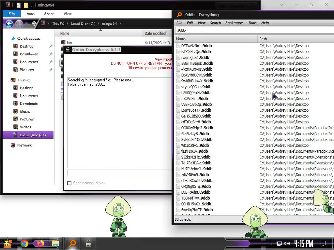
Task: Expand chevron after Local Disk (C:) breadcrumb
Action: [99, 23]
